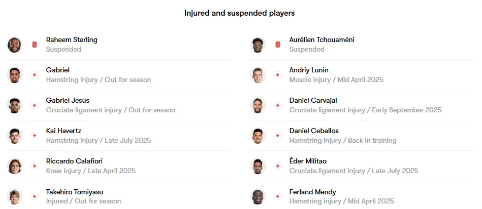The height and width of the screenshot is (209, 482).
Task: Click the red card icon beside Aurélien Tchouaméni
Action: 278,45
